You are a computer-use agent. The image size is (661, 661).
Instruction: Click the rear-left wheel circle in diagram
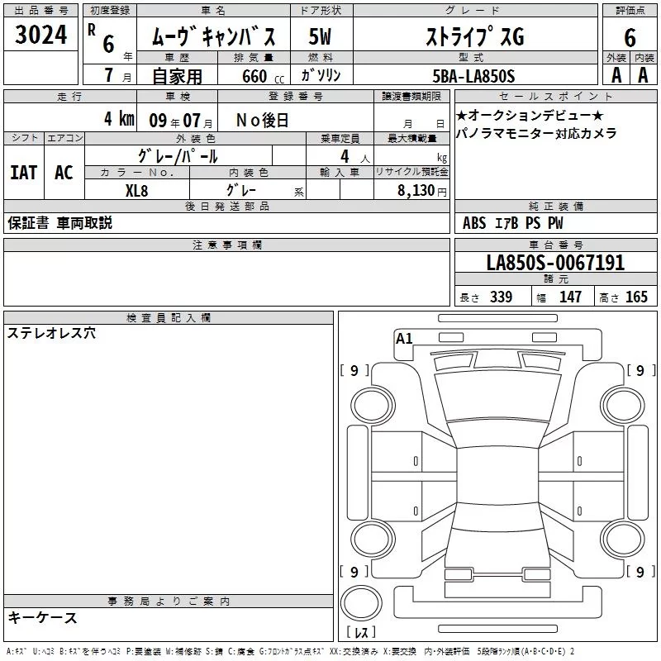(x=373, y=540)
